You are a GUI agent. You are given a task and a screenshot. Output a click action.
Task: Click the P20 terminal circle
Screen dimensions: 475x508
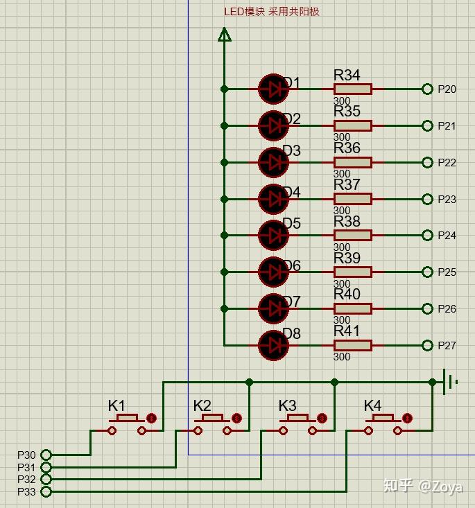tap(427, 89)
